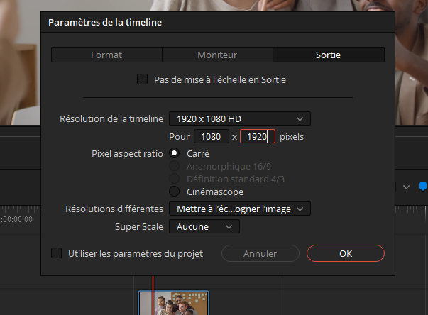Switch to the Format tab
This screenshot has width=428, height=315.
106,55
